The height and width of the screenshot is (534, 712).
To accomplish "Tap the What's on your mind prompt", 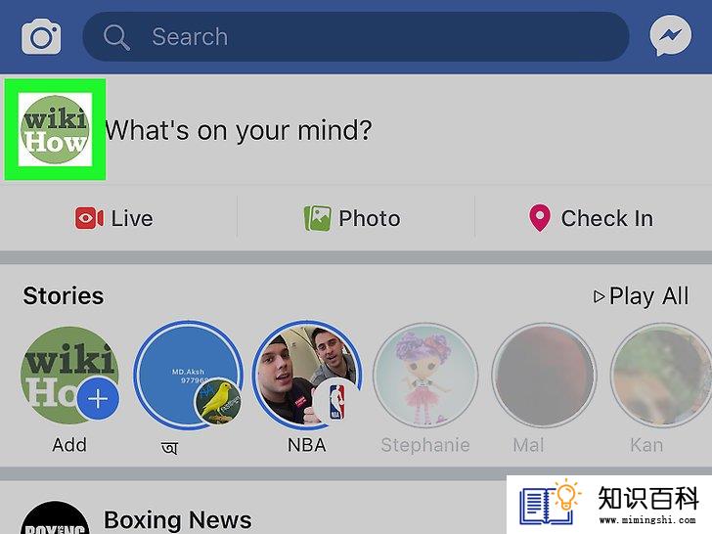I will pos(239,131).
